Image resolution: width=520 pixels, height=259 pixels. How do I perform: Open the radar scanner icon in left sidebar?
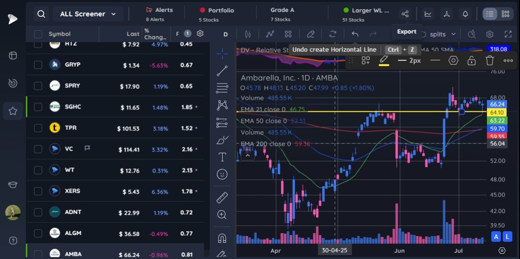[x=12, y=83]
